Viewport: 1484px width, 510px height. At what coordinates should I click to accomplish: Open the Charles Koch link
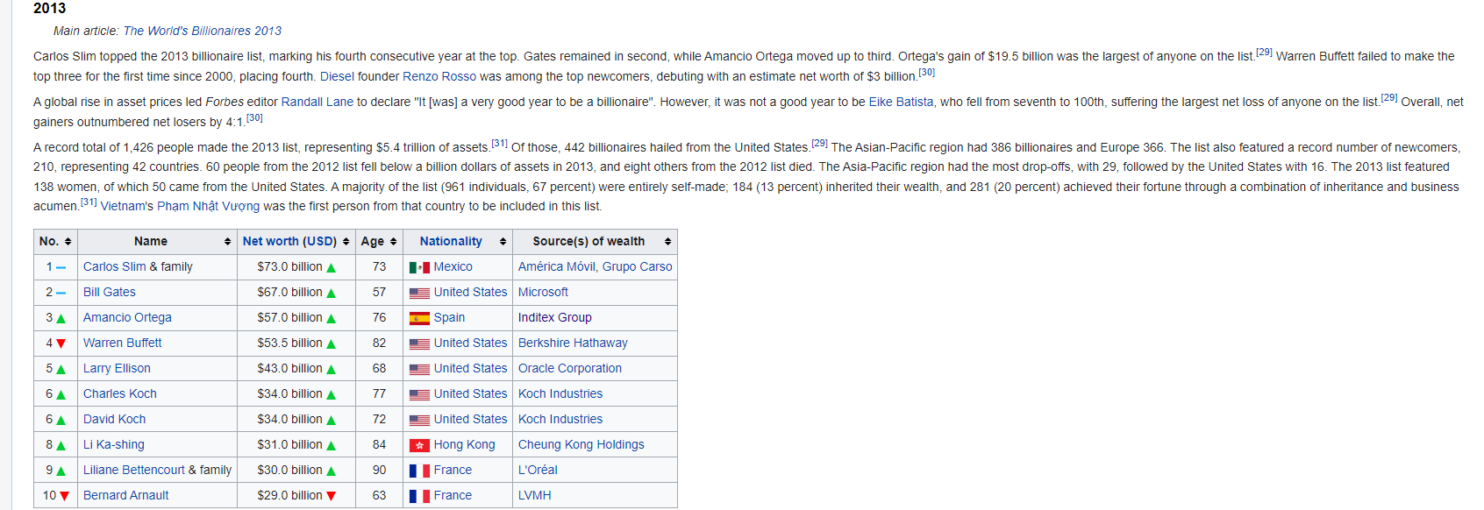[x=120, y=393]
